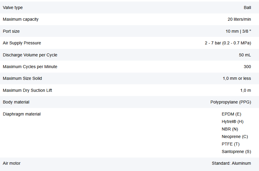The height and width of the screenshot is (171, 259).
Task: Select the "Ball" valve type value
Action: [x=247, y=7]
